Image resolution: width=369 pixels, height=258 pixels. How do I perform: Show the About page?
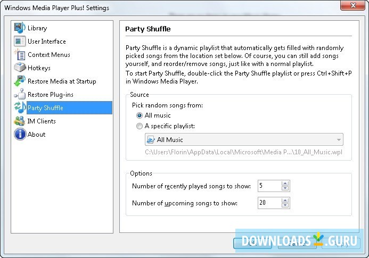pyautogui.click(x=36, y=134)
